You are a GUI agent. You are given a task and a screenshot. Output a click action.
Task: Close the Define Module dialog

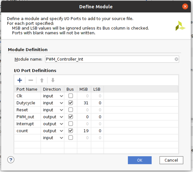(x=185, y=6)
